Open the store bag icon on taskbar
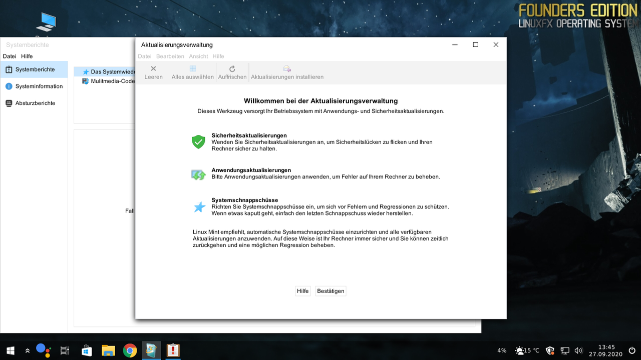 click(x=86, y=350)
